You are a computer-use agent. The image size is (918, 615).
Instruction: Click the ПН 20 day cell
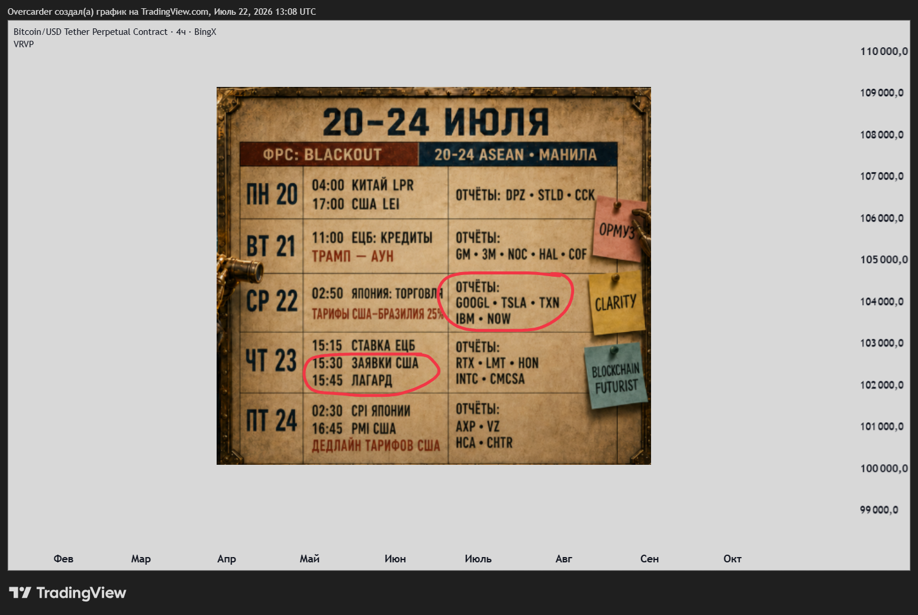pyautogui.click(x=272, y=193)
